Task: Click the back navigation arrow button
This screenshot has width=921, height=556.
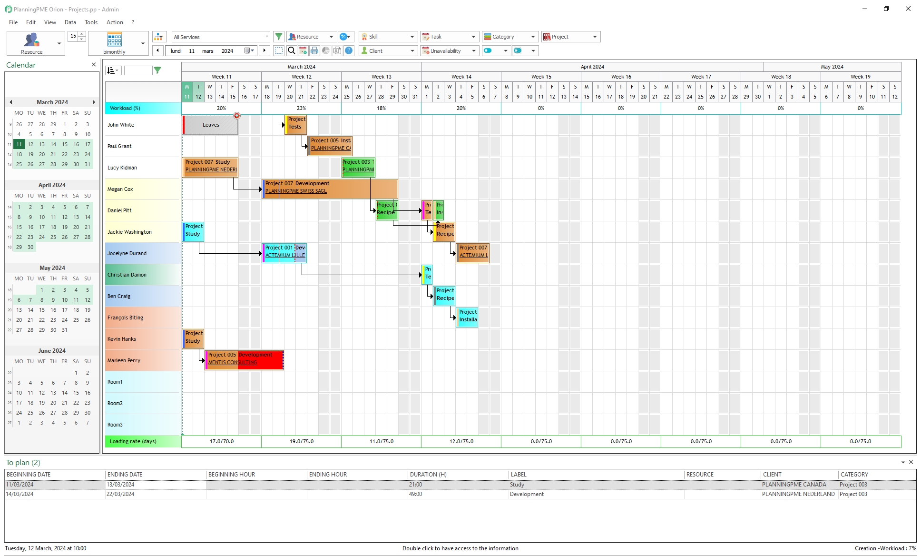Action: pyautogui.click(x=157, y=50)
